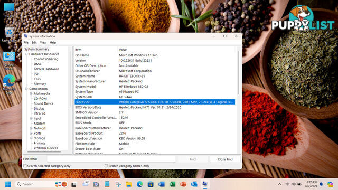Open the notification bell icon
This screenshot has width=338, height=190.
321,184
